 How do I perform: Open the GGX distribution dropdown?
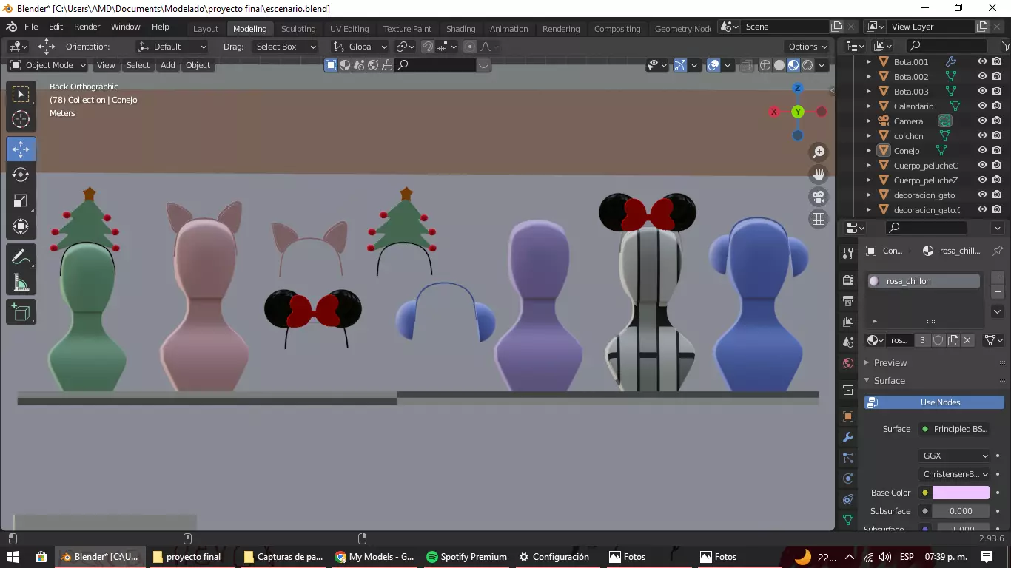[x=955, y=456]
